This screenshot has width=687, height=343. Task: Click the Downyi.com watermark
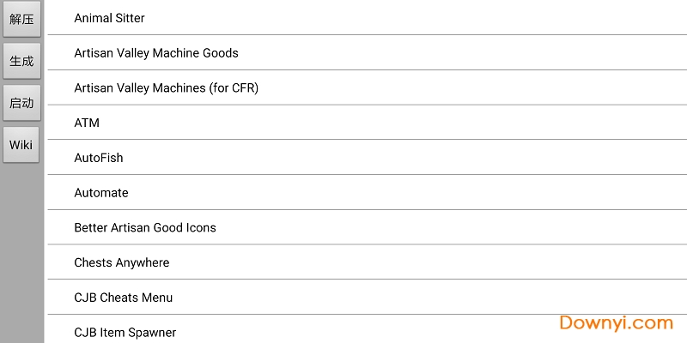point(616,323)
